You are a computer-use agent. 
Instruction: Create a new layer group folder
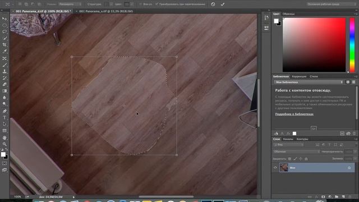pyautogui.click(x=337, y=197)
